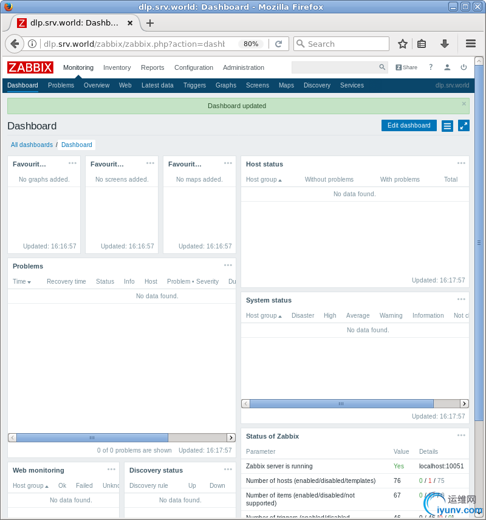The image size is (486, 520).
Task: Dismiss the Dashboard updated message
Action: point(464,104)
